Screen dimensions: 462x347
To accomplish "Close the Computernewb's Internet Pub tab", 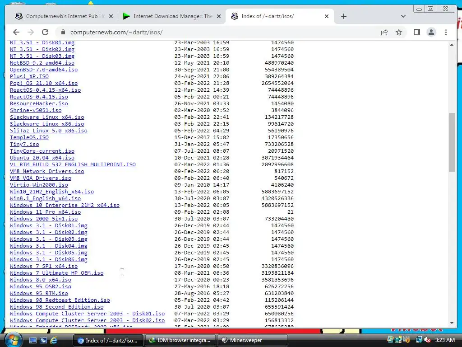I will point(111,17).
